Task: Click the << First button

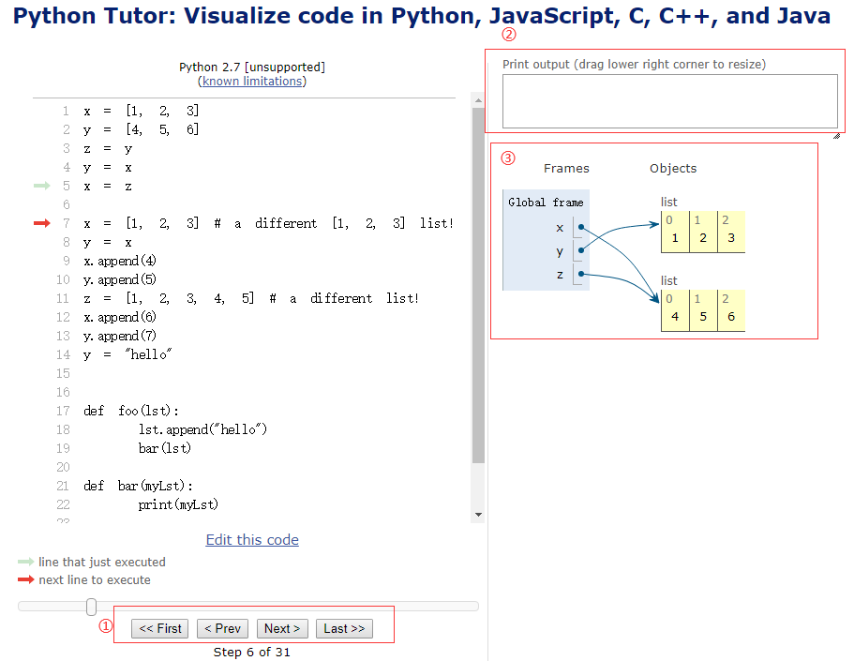Action: point(159,628)
